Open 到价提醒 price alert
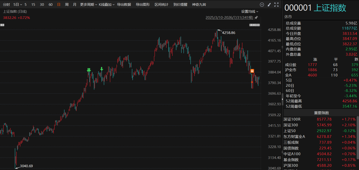This screenshot has height=170, width=359. [180, 4]
